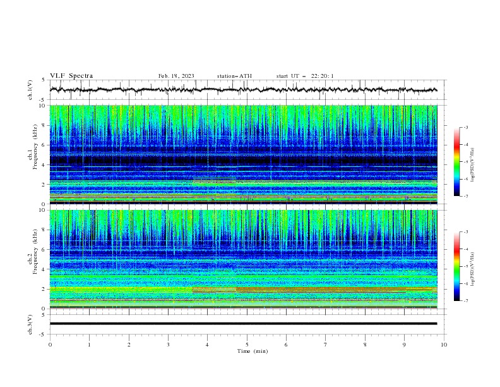
Task: Click the flat ch.3 voltage trace
Action: click(x=243, y=324)
